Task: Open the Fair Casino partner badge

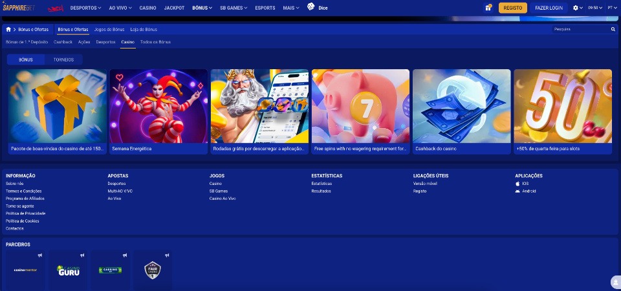Action: [153, 270]
